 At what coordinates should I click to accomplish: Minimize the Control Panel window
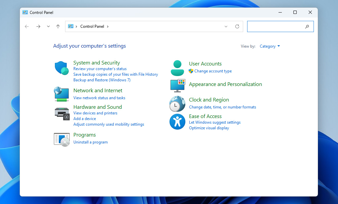(x=280, y=12)
